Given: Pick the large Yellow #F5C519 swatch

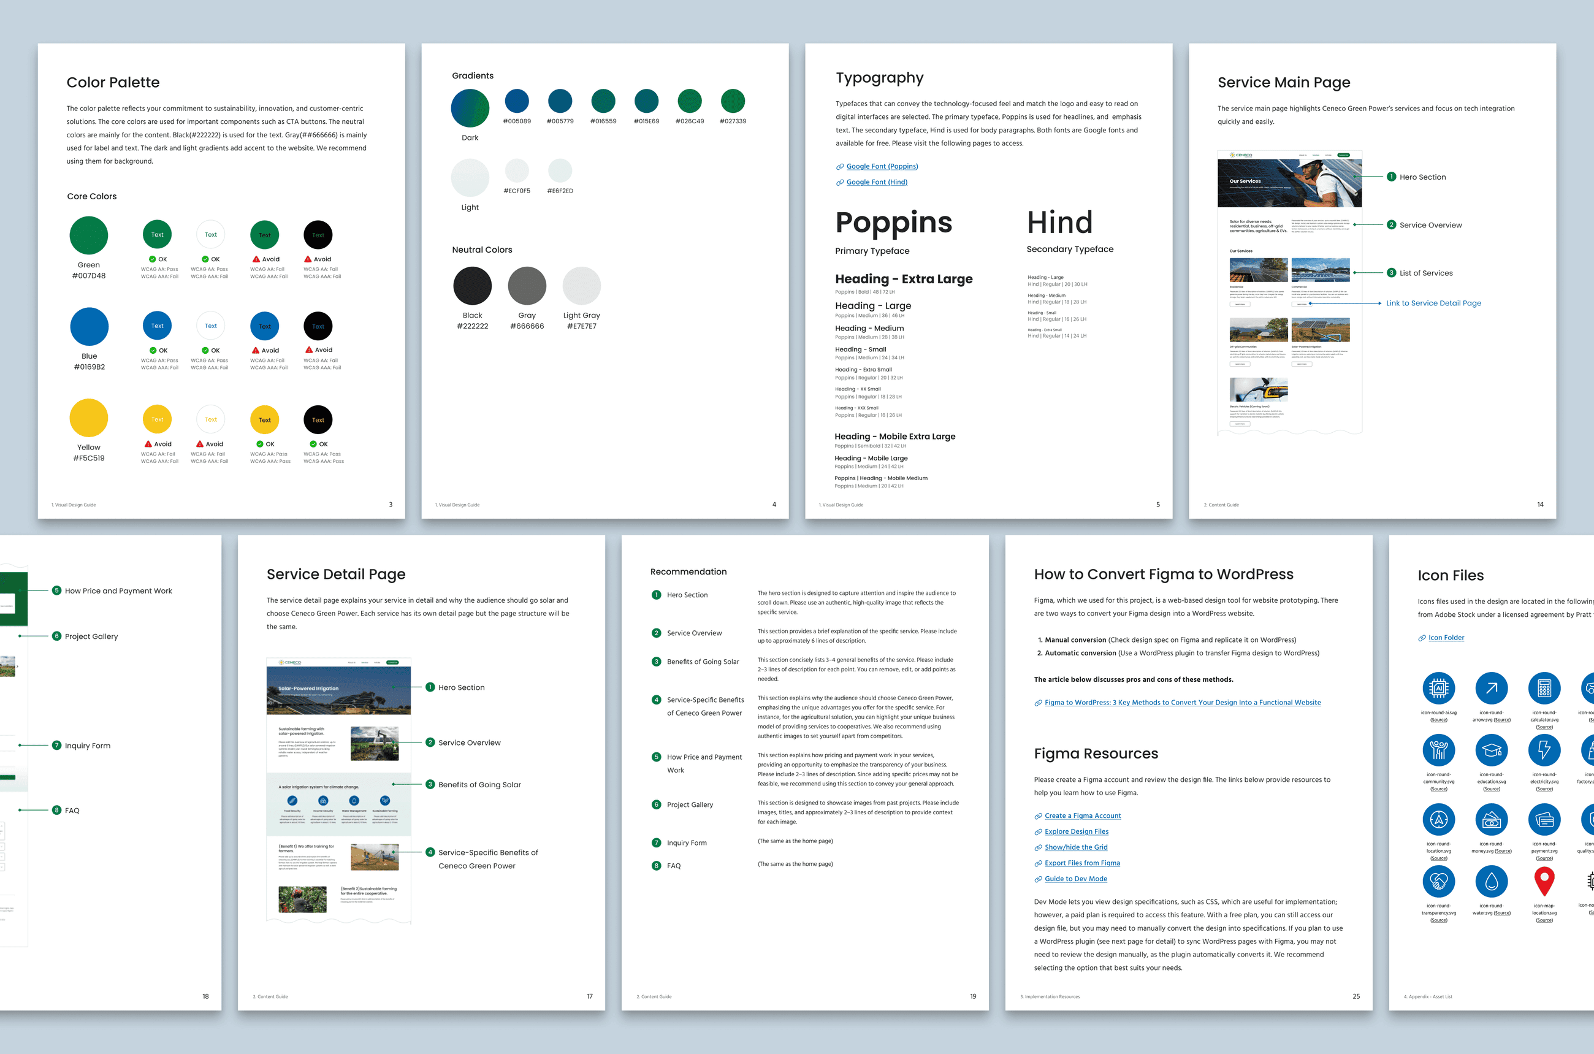Looking at the screenshot, I should pos(89,418).
